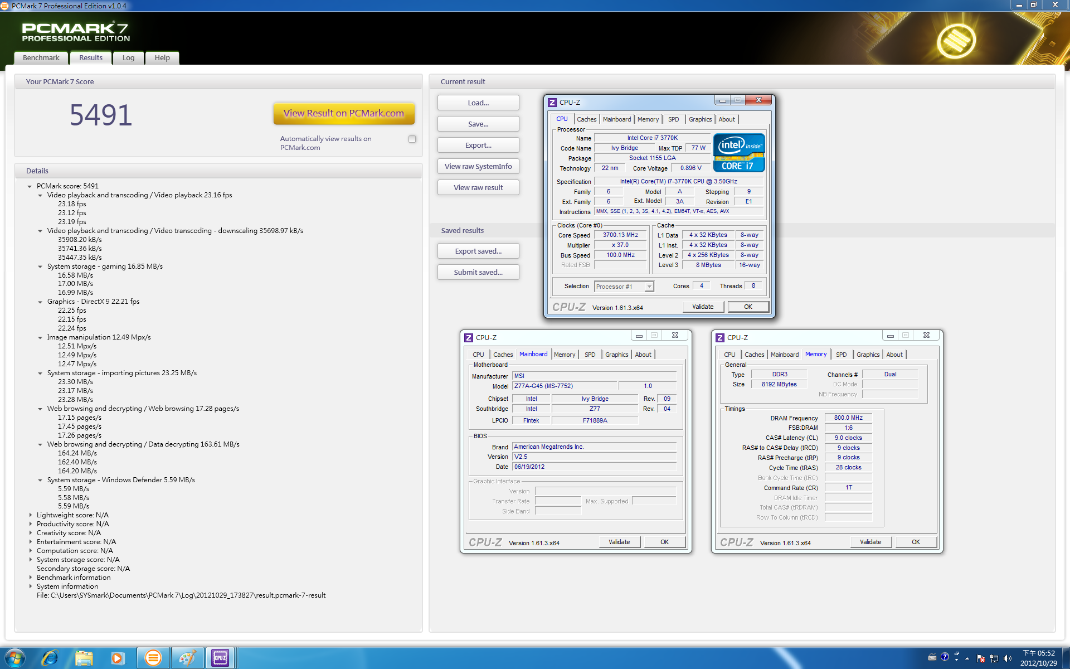Collapse Video playback 23.16 fps node
The width and height of the screenshot is (1070, 669).
[x=40, y=195]
